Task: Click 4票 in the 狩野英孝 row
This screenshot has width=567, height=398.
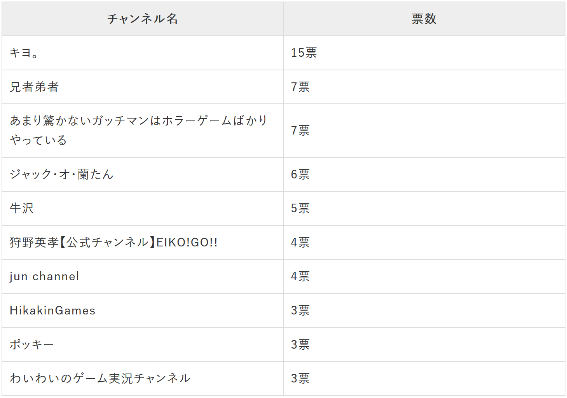Action: (x=300, y=243)
